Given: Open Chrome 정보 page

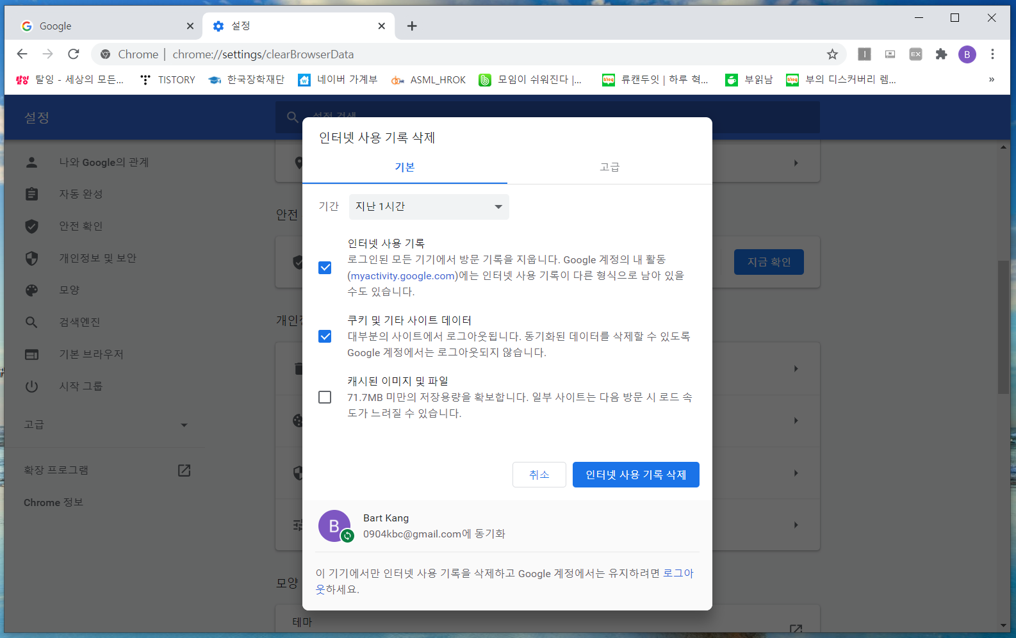Looking at the screenshot, I should [x=53, y=502].
